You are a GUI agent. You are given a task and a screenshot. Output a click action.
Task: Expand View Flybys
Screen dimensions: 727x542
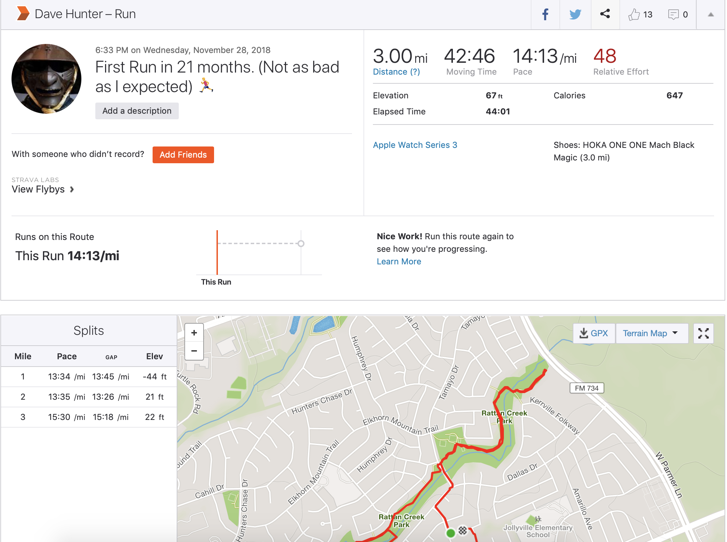43,189
